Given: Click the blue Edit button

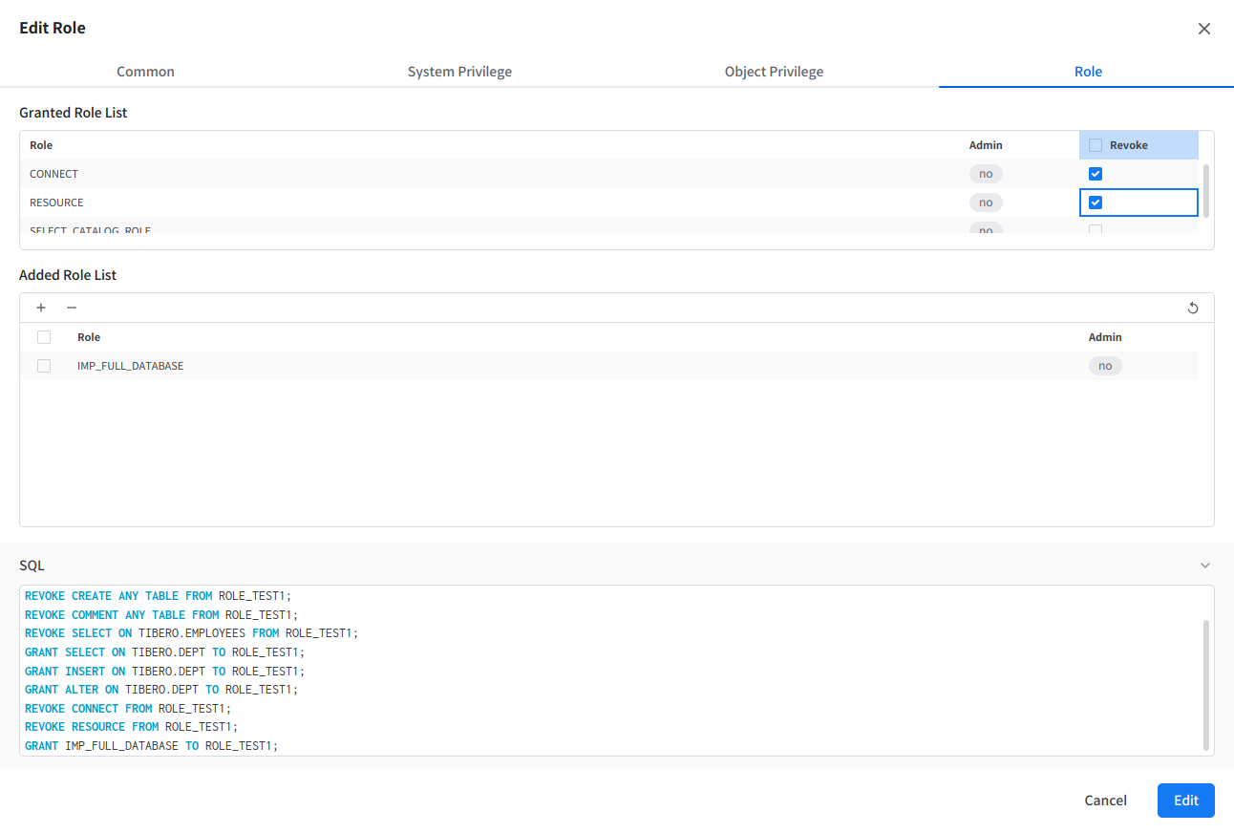Looking at the screenshot, I should pyautogui.click(x=1185, y=801).
